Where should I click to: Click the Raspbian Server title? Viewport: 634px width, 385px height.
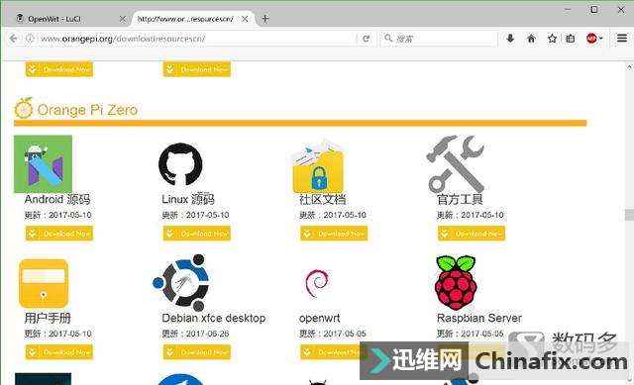click(479, 318)
